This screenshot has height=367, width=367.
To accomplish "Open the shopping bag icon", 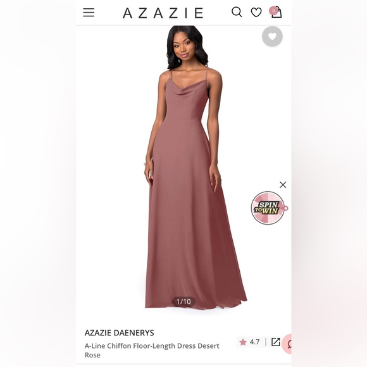I will (277, 13).
